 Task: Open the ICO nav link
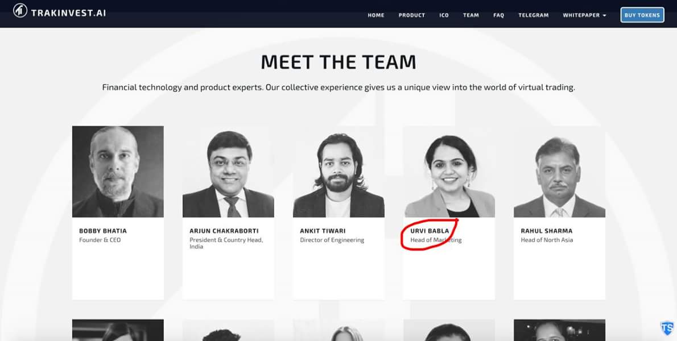pyautogui.click(x=444, y=15)
